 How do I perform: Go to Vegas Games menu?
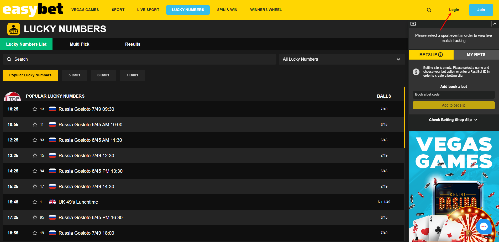[85, 10]
